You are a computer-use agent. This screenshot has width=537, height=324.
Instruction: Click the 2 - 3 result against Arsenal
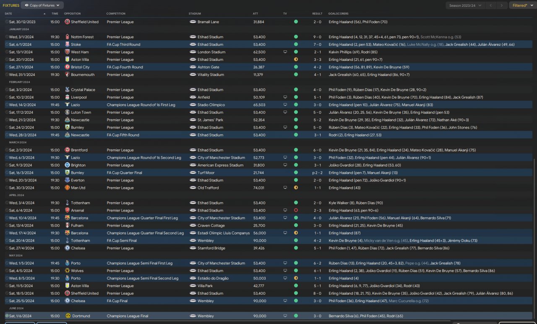coord(317,211)
